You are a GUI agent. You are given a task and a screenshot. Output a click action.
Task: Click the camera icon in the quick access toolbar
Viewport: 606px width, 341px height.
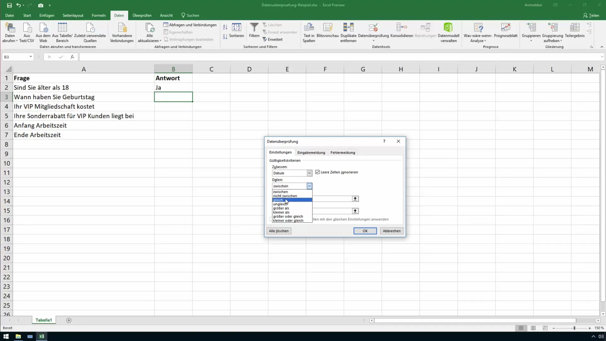(x=41, y=5)
